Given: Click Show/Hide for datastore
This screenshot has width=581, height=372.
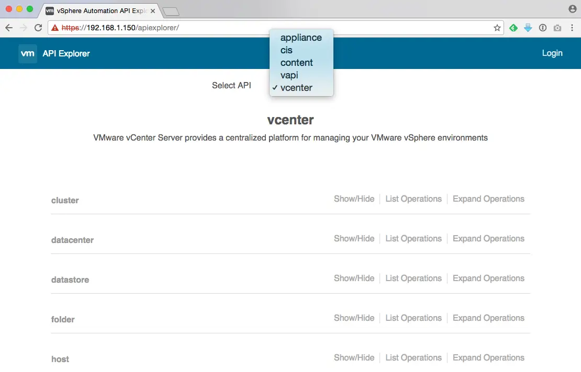Looking at the screenshot, I should 354,278.
